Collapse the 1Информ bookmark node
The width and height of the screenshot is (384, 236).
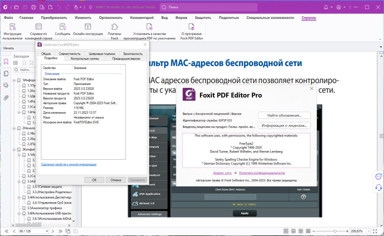(x=14, y=80)
